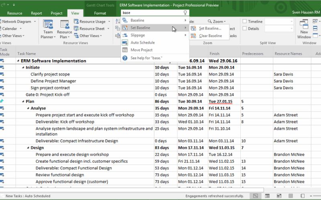Switch to Team Planner view in status bar

(x=279, y=196)
